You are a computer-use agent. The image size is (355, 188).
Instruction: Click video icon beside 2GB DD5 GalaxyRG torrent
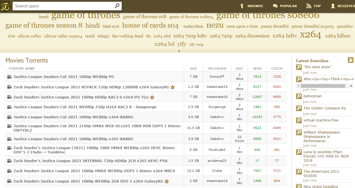[x=9, y=181]
